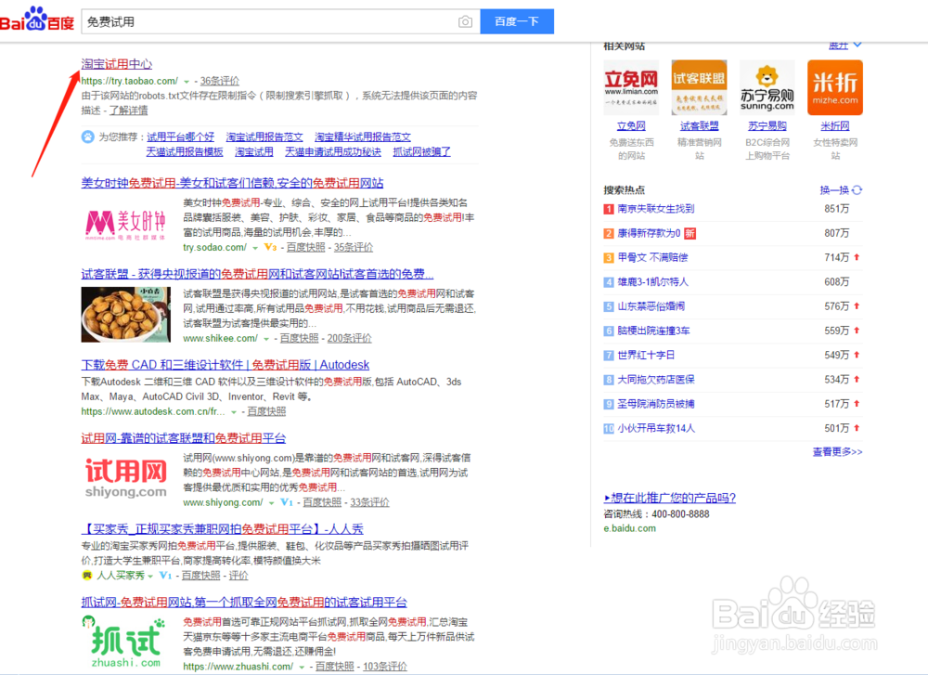Click the V1 badge next to 人人买家秀
Image resolution: width=928 pixels, height=675 pixels.
[x=165, y=576]
